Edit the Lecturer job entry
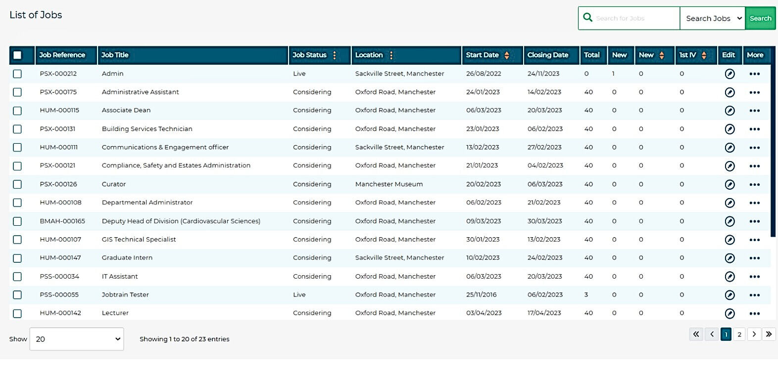The height and width of the screenshot is (369, 778). (729, 314)
